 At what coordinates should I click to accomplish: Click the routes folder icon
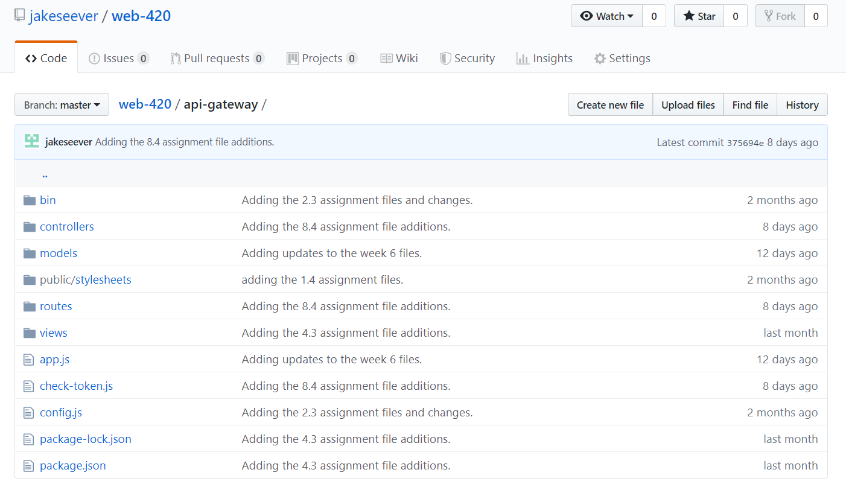pyautogui.click(x=30, y=306)
